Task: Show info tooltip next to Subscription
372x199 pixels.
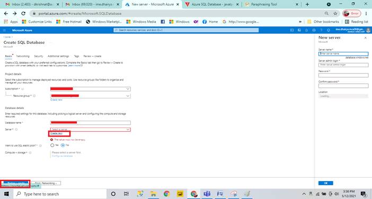Action: 23,89
